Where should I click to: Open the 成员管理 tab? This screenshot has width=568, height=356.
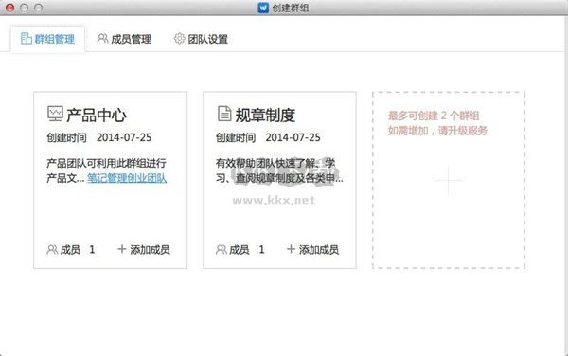pos(124,39)
